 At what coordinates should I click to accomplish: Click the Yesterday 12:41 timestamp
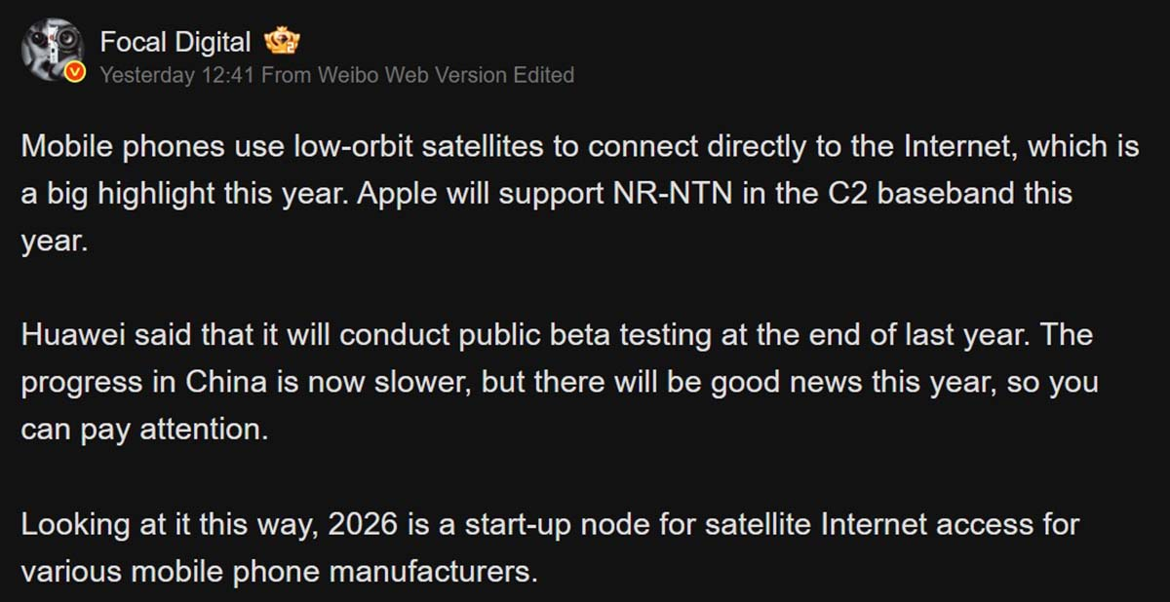(x=177, y=75)
